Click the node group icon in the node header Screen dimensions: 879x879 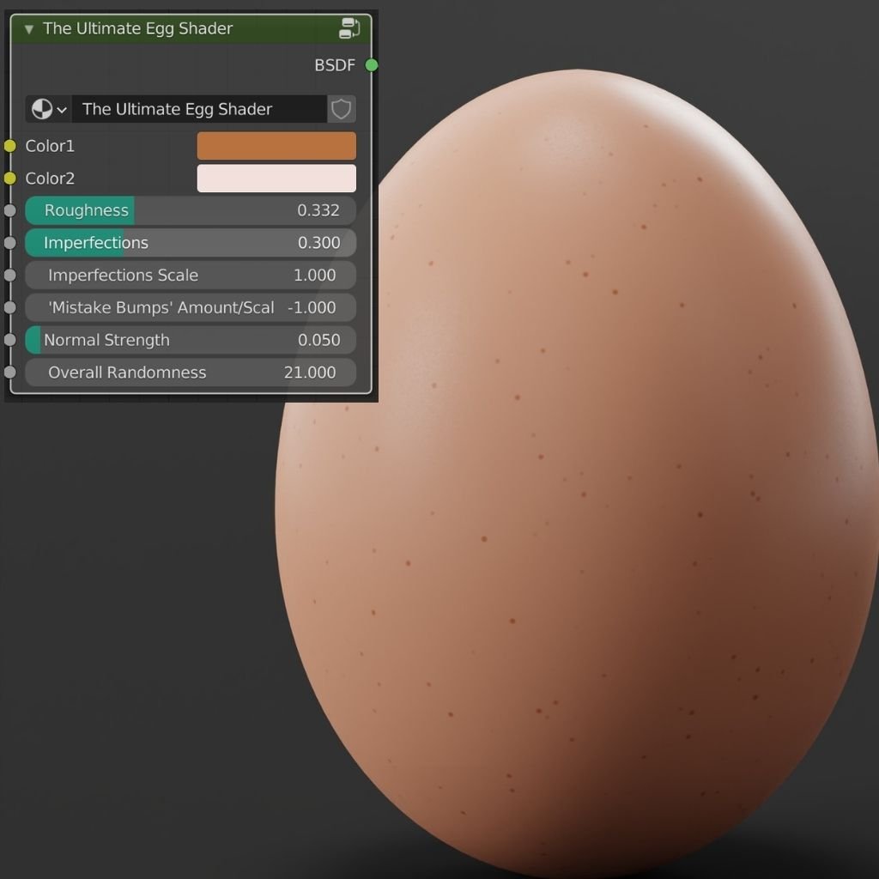tap(349, 27)
